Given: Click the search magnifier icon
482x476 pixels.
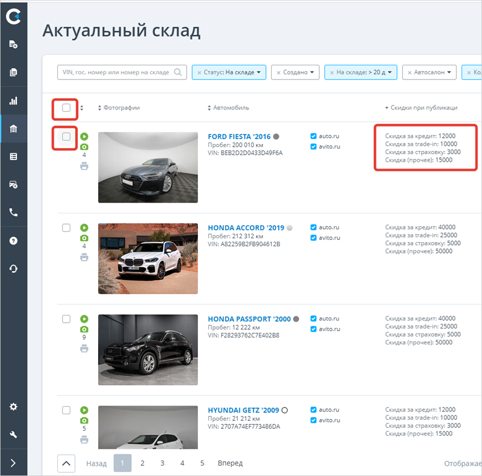Looking at the screenshot, I should tap(177, 72).
